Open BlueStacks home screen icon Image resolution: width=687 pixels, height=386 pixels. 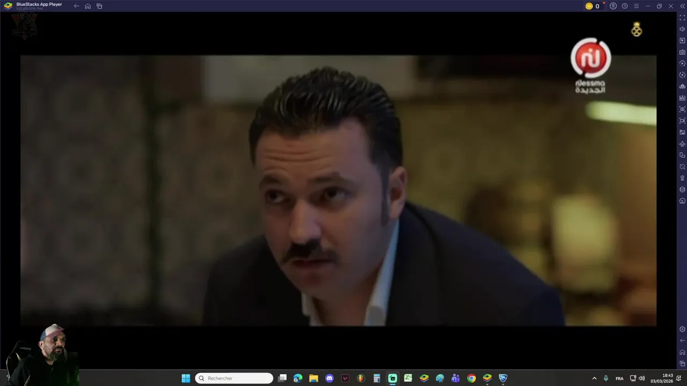tap(88, 6)
